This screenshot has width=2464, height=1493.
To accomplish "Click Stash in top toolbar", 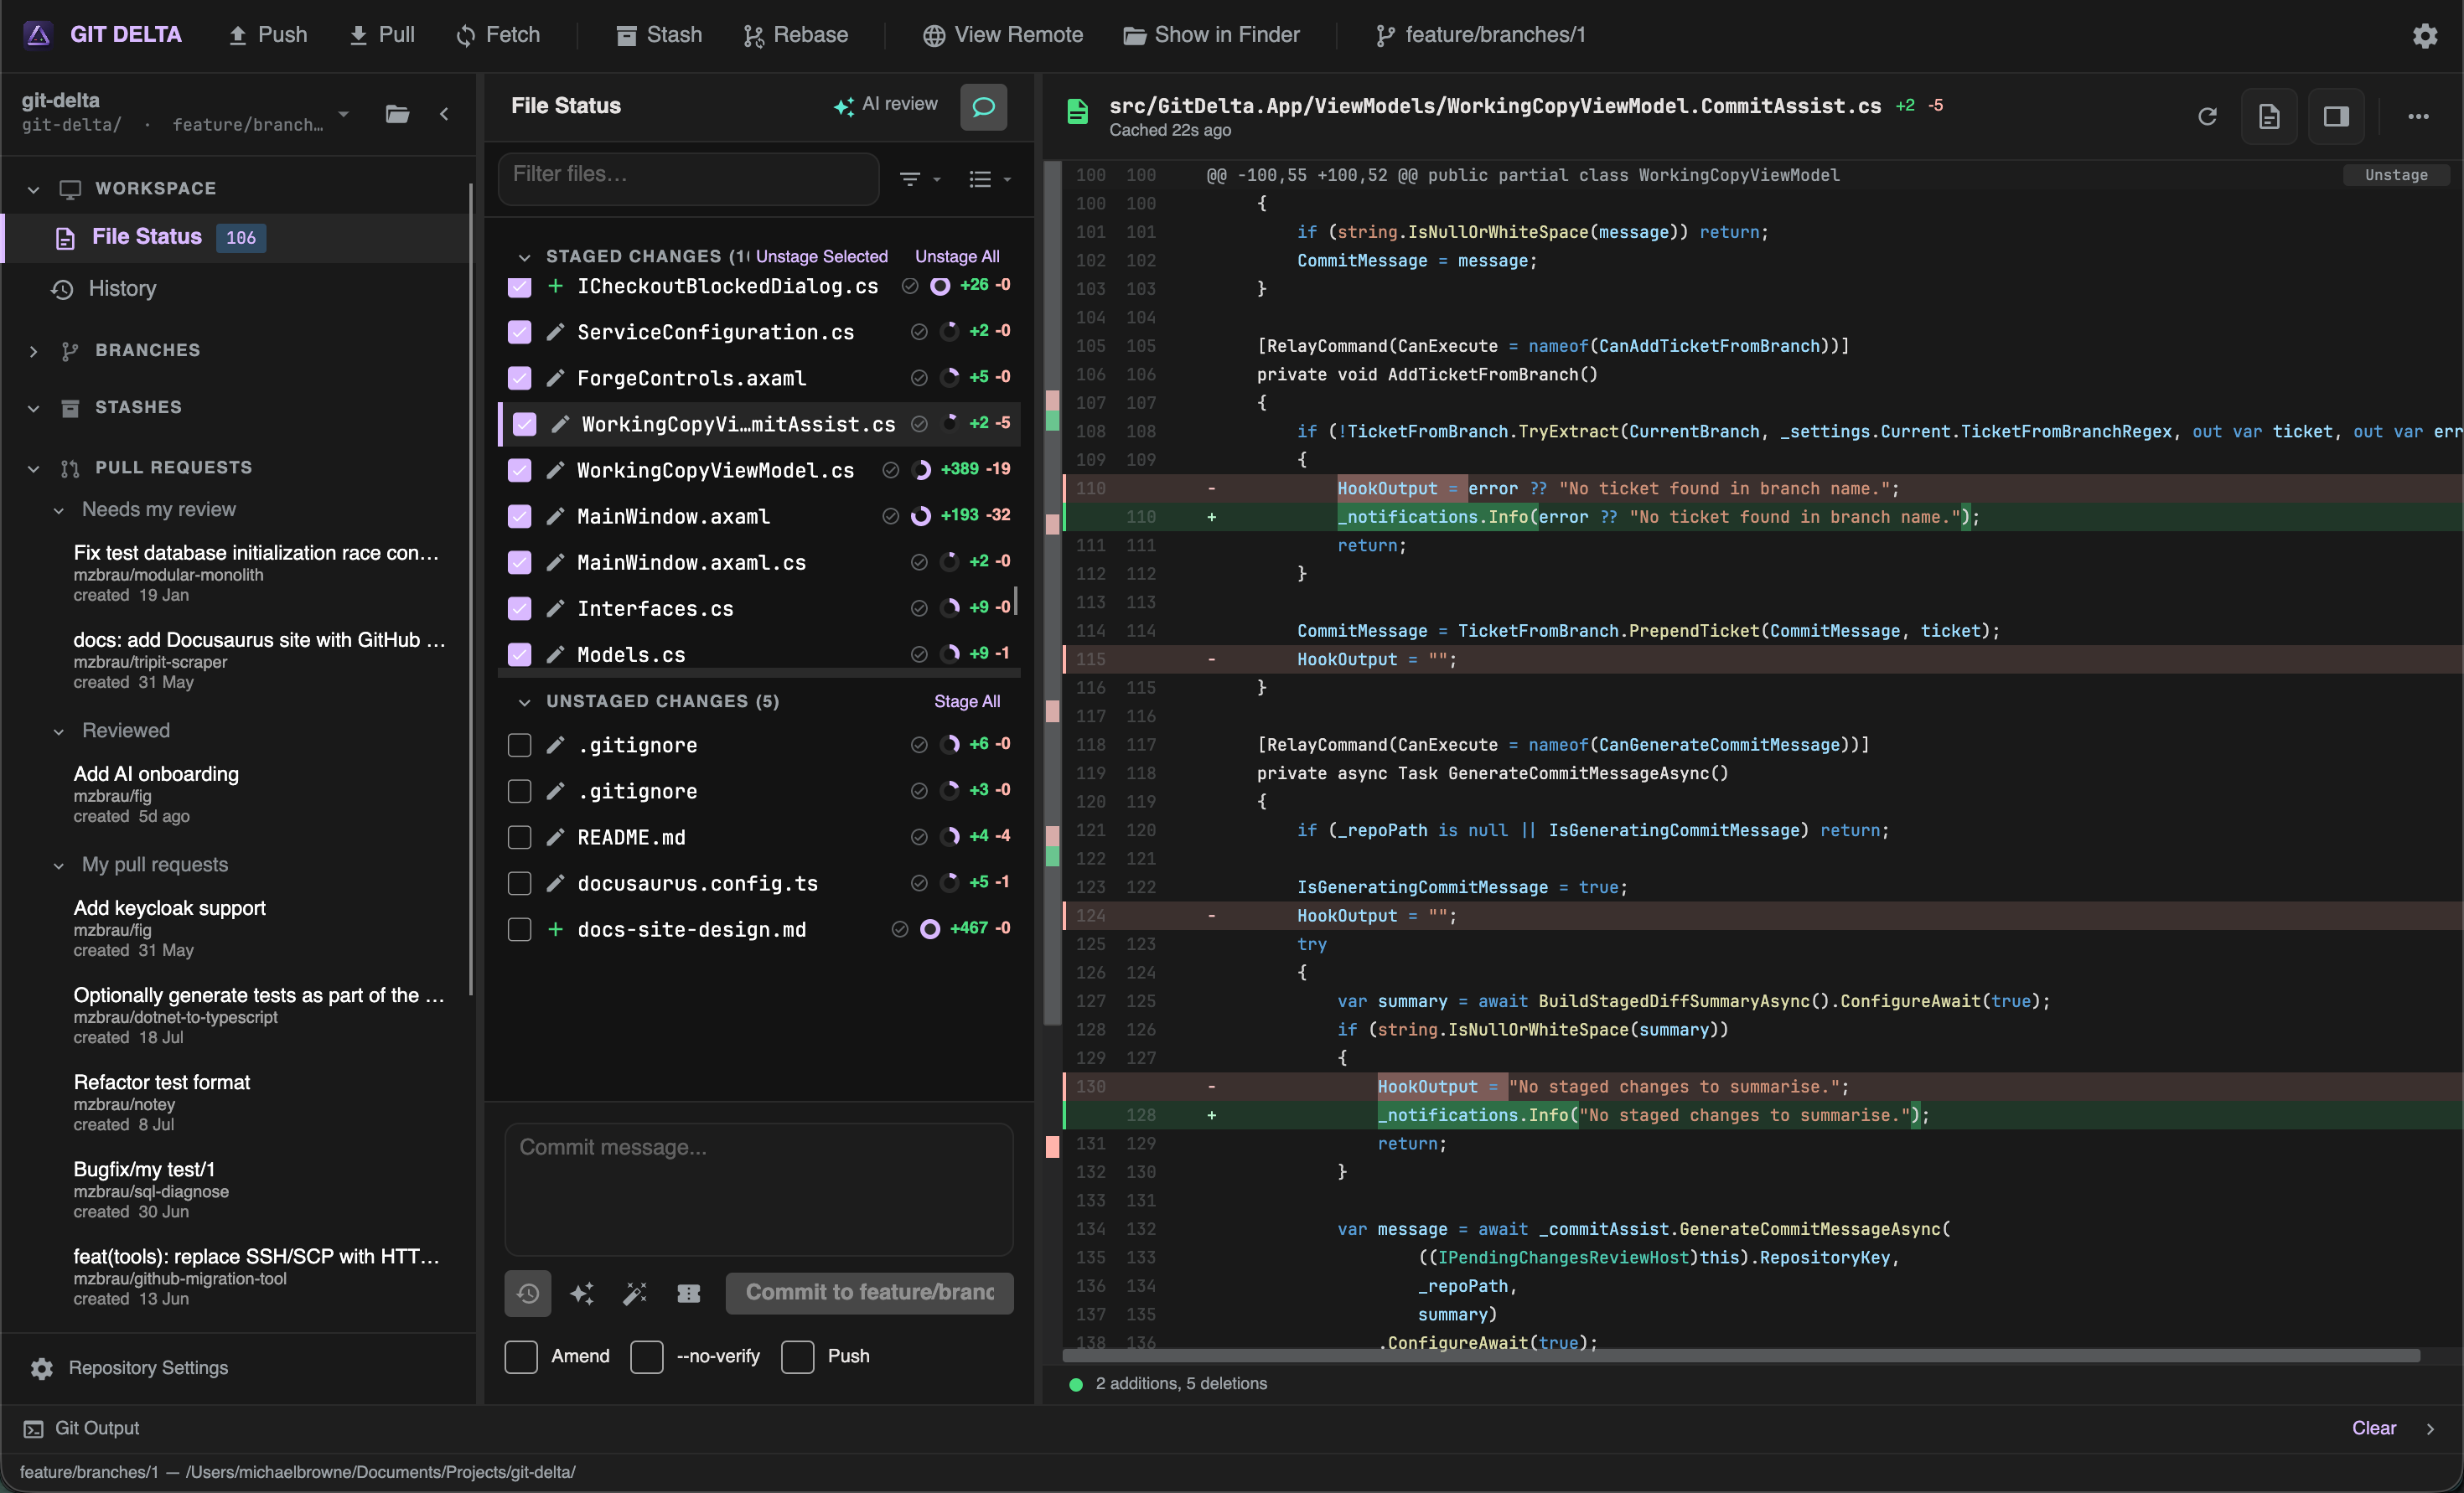I will (659, 35).
